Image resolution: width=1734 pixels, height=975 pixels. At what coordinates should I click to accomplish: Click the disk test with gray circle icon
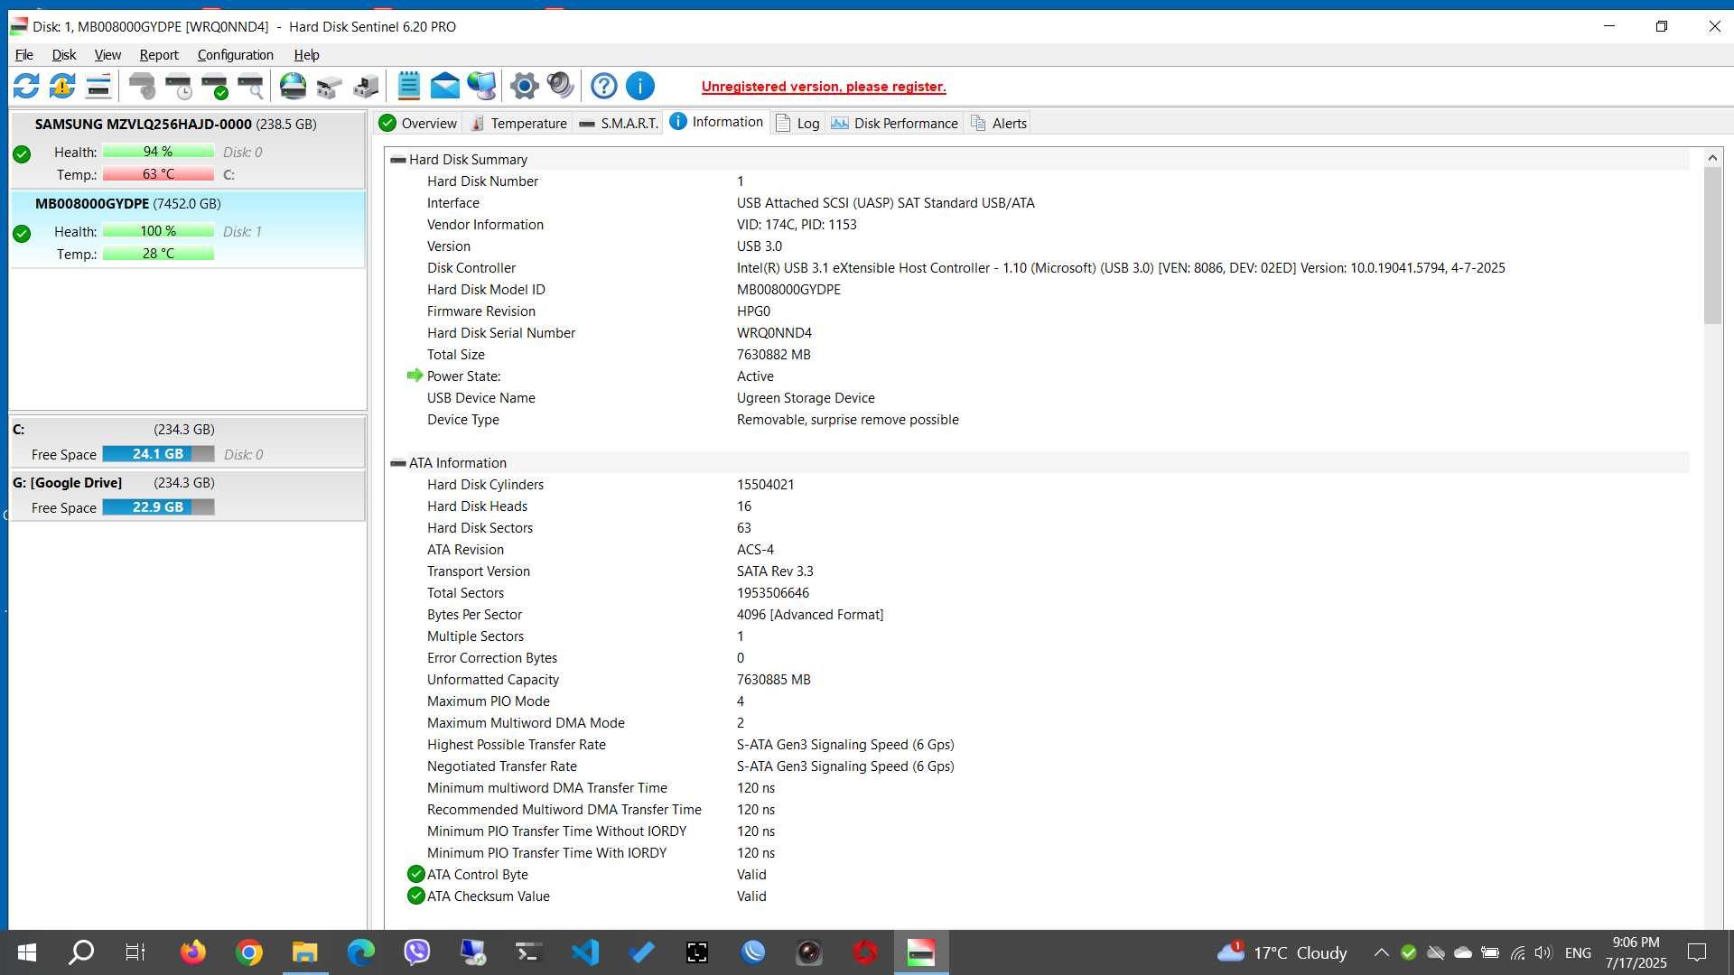pyautogui.click(x=142, y=87)
